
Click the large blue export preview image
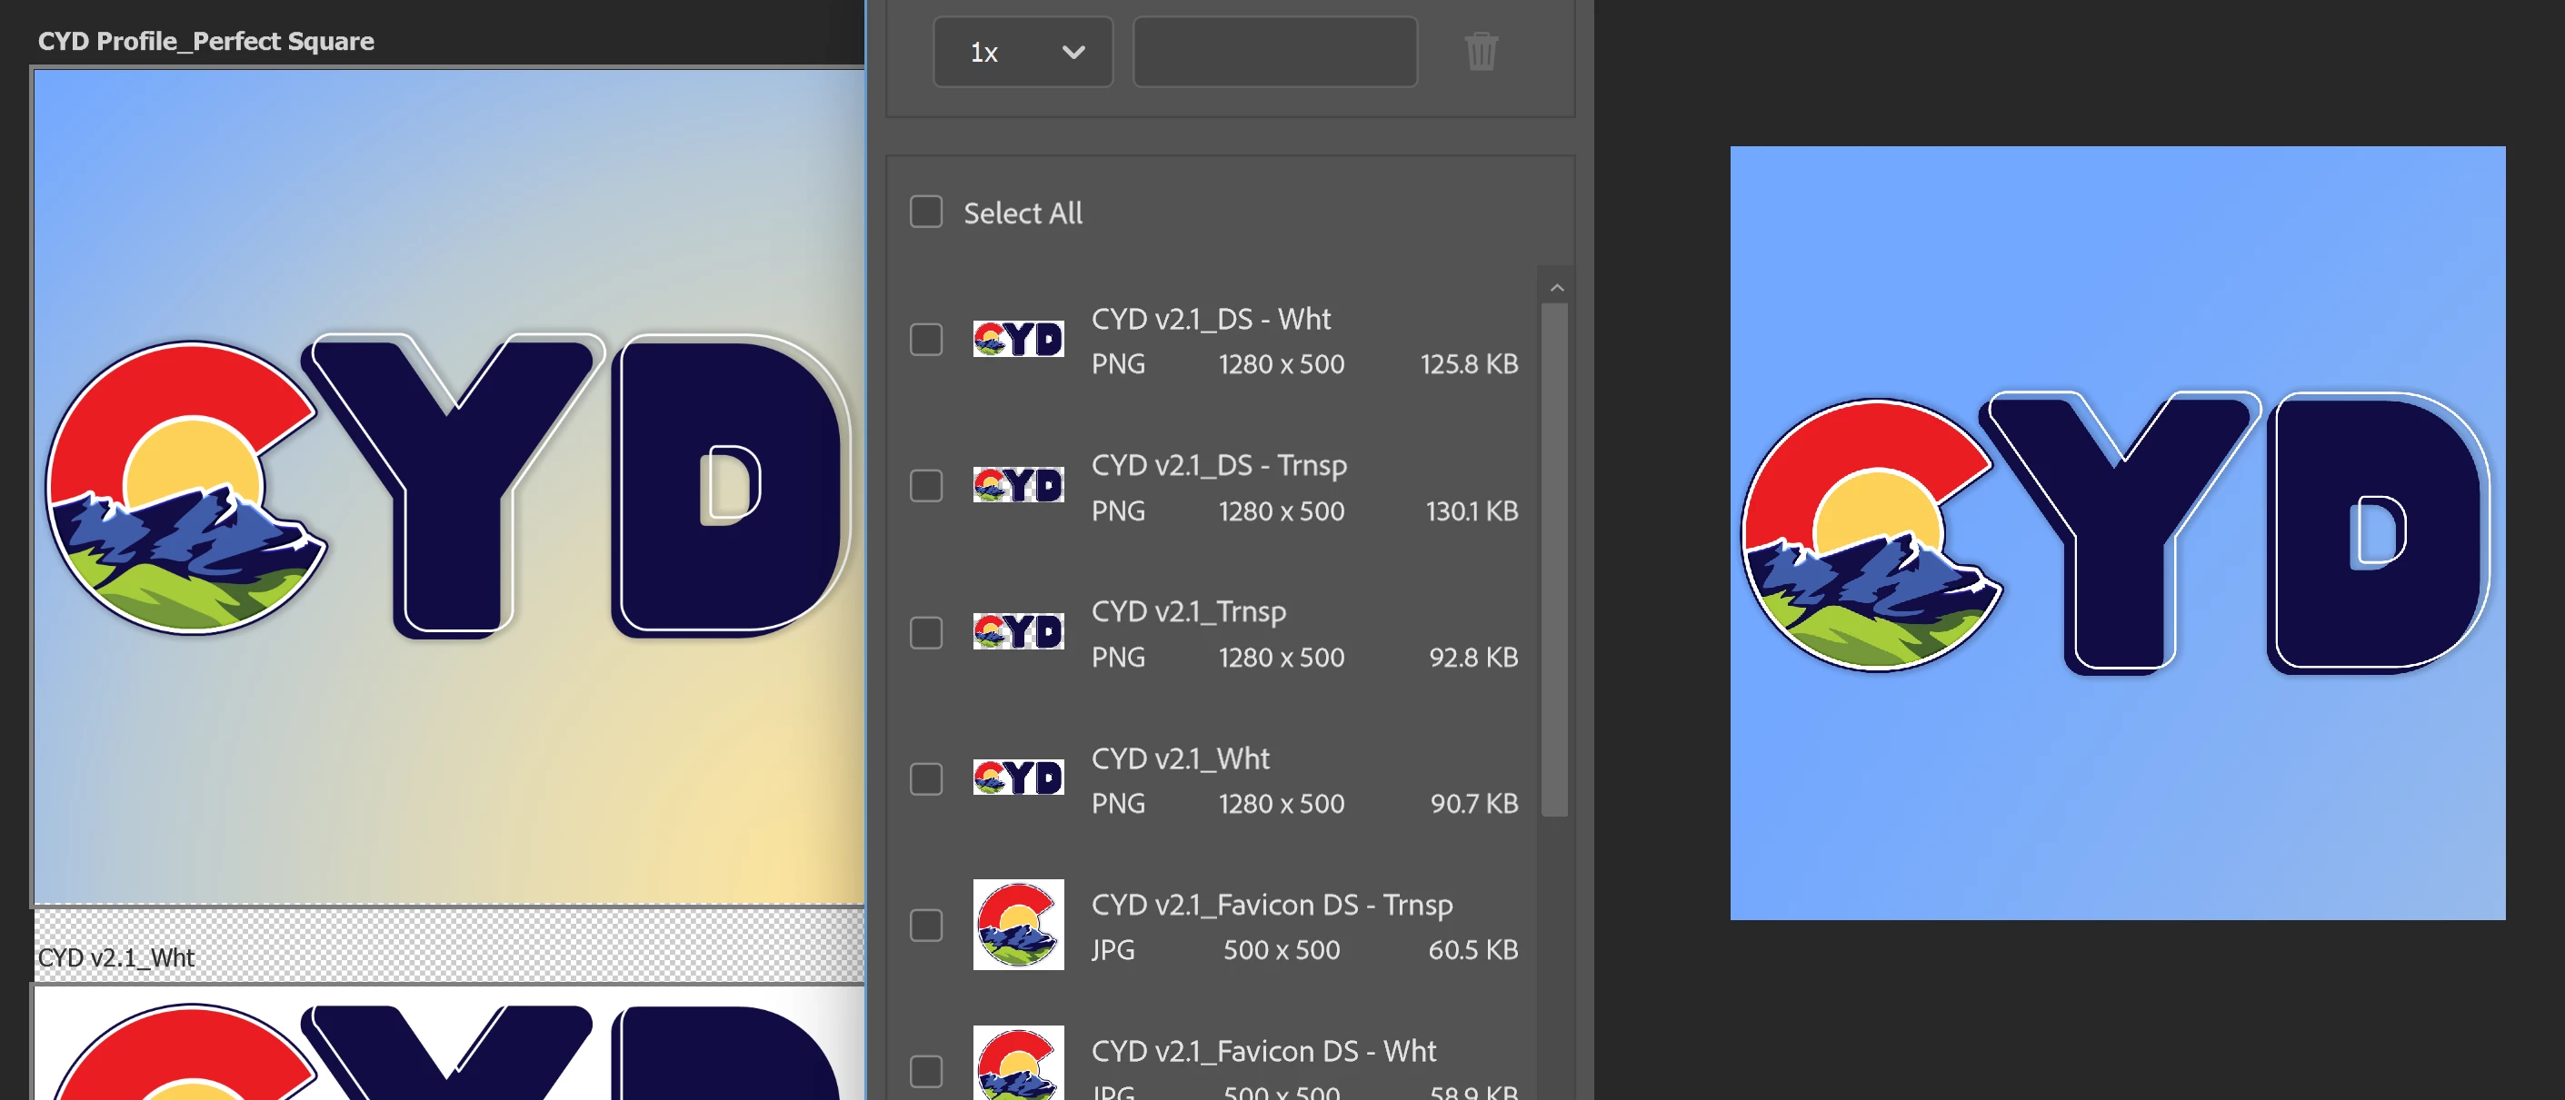point(2117,532)
